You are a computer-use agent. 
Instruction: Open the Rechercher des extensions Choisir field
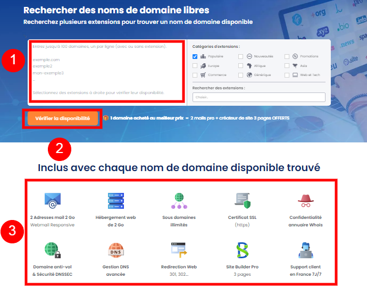(259, 97)
